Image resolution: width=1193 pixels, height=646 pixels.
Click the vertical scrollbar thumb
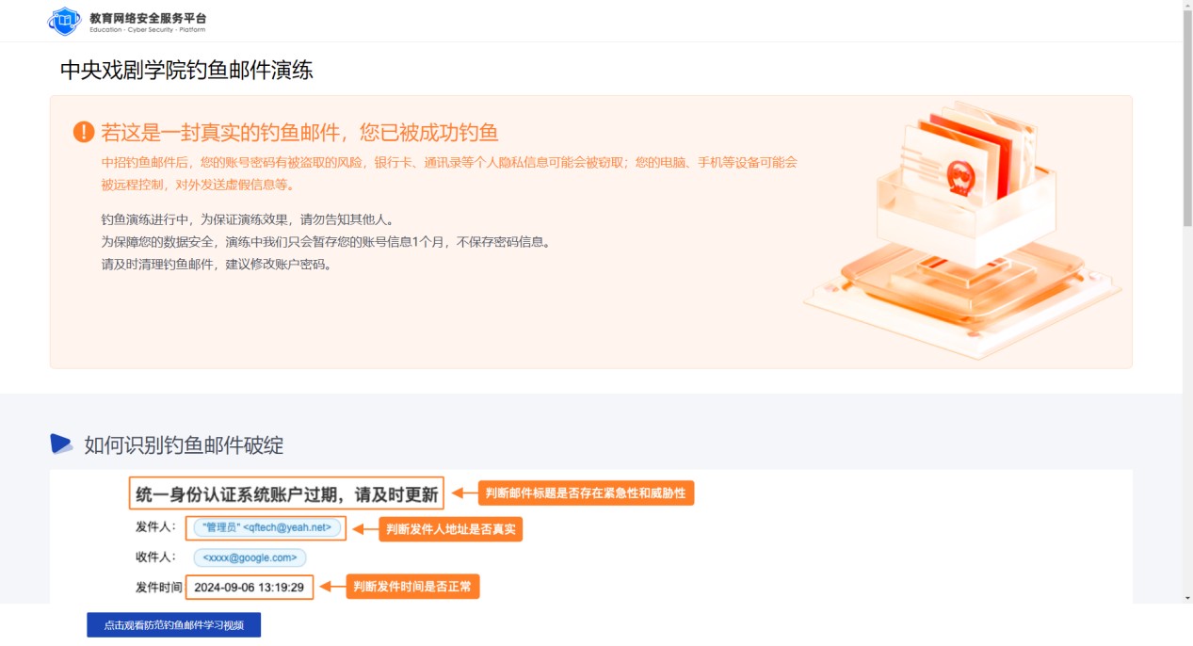[1187, 118]
